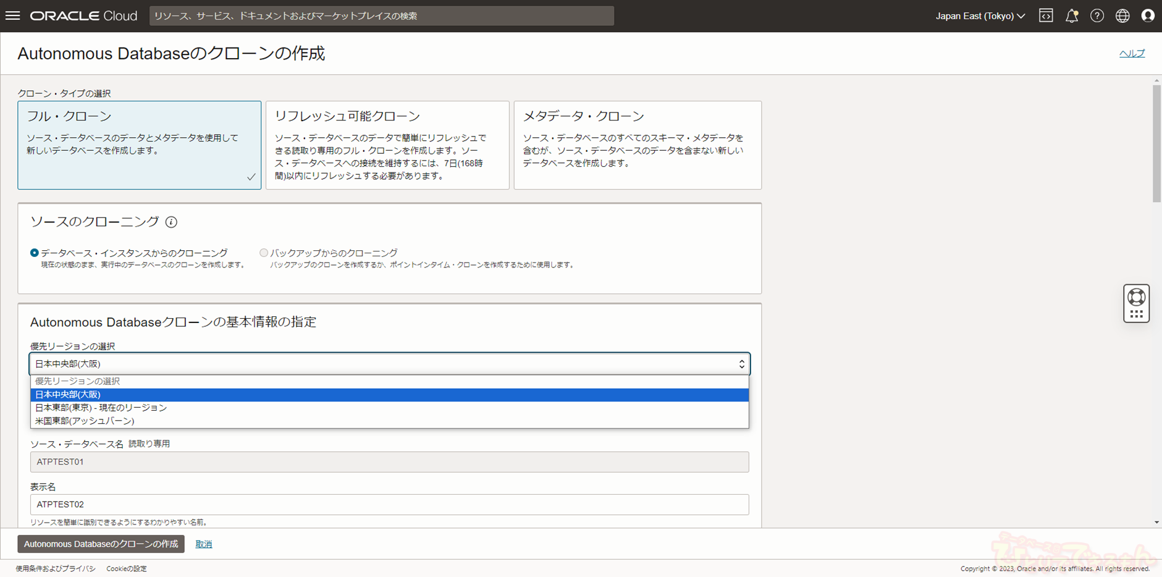1162x577 pixels.
Task: Collapse the 優先リージョンの選択 dropdown box
Action: coord(389,364)
